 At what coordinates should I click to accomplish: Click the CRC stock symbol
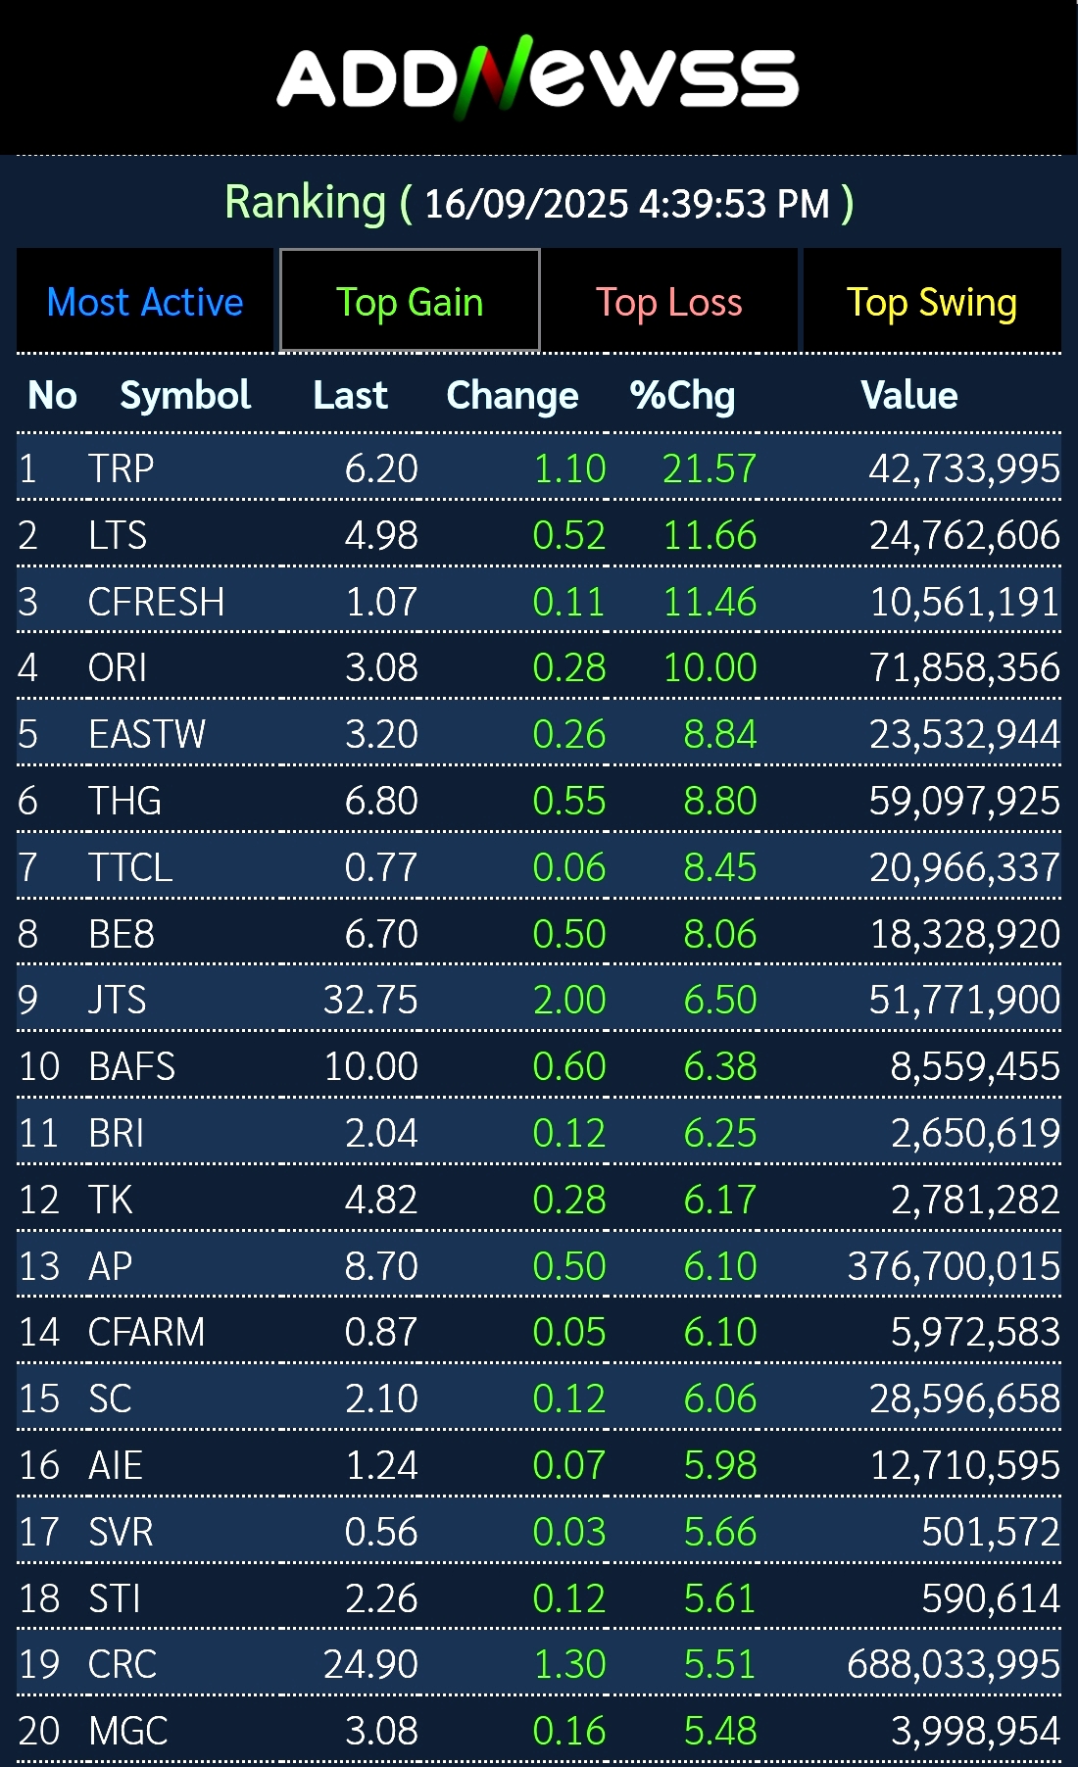122,1664
